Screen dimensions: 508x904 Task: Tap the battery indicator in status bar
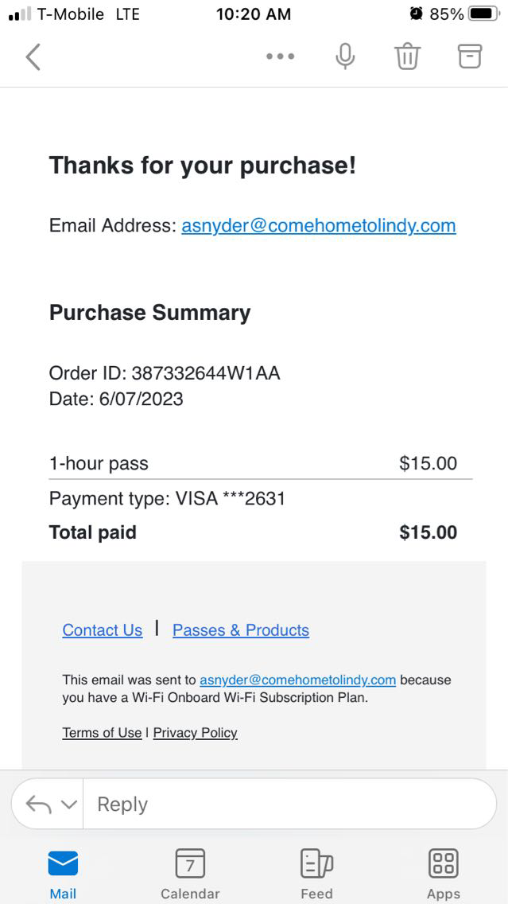pyautogui.click(x=483, y=14)
